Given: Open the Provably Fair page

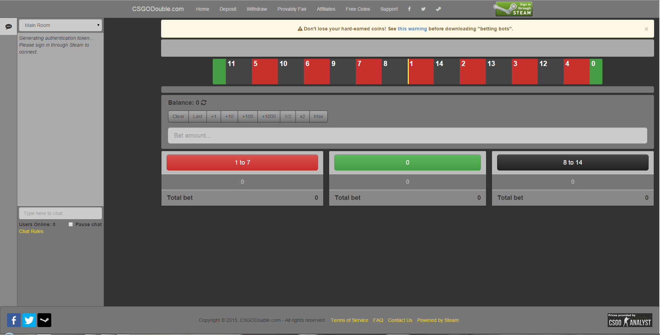Looking at the screenshot, I should pyautogui.click(x=292, y=9).
